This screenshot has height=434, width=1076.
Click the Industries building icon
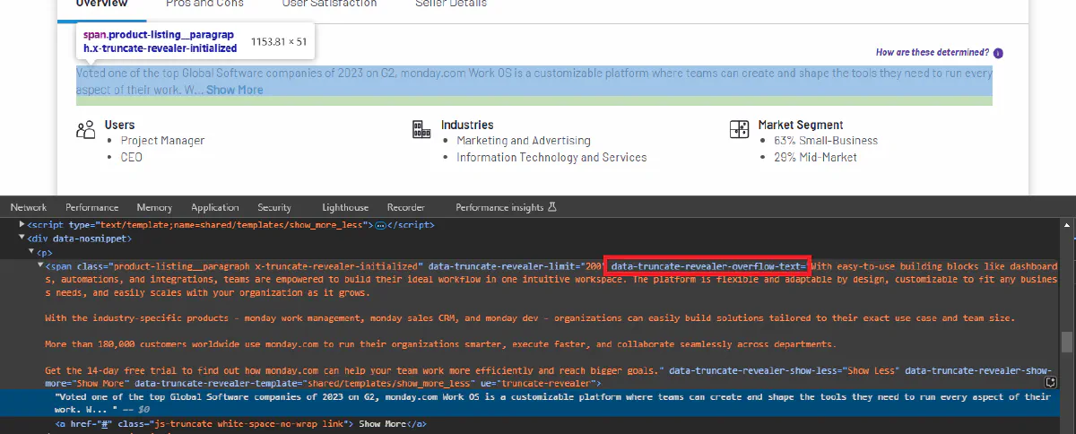tap(421, 129)
